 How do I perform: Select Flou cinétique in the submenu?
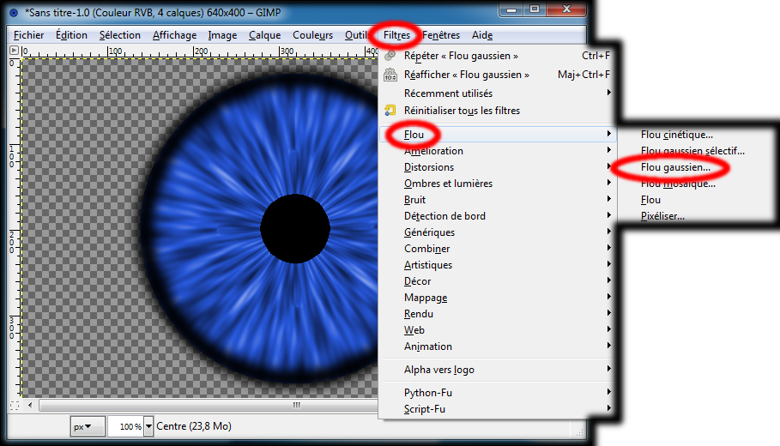coord(677,135)
